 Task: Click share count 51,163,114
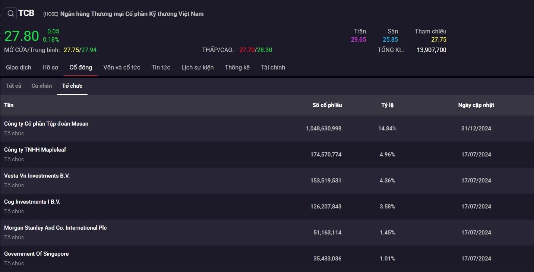328,233
